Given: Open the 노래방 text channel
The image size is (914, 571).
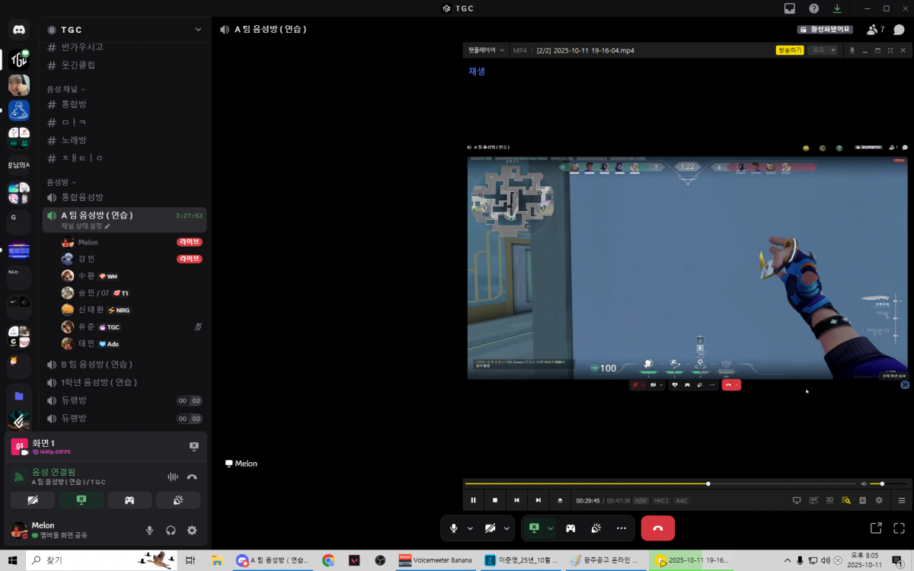Looking at the screenshot, I should pyautogui.click(x=74, y=140).
